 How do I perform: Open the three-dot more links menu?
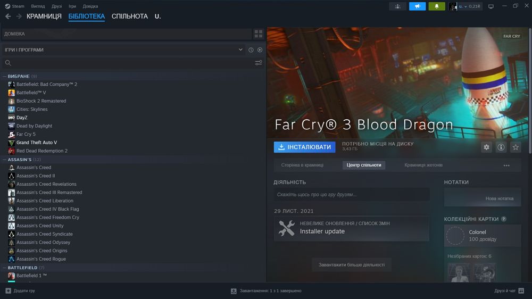tap(506, 165)
